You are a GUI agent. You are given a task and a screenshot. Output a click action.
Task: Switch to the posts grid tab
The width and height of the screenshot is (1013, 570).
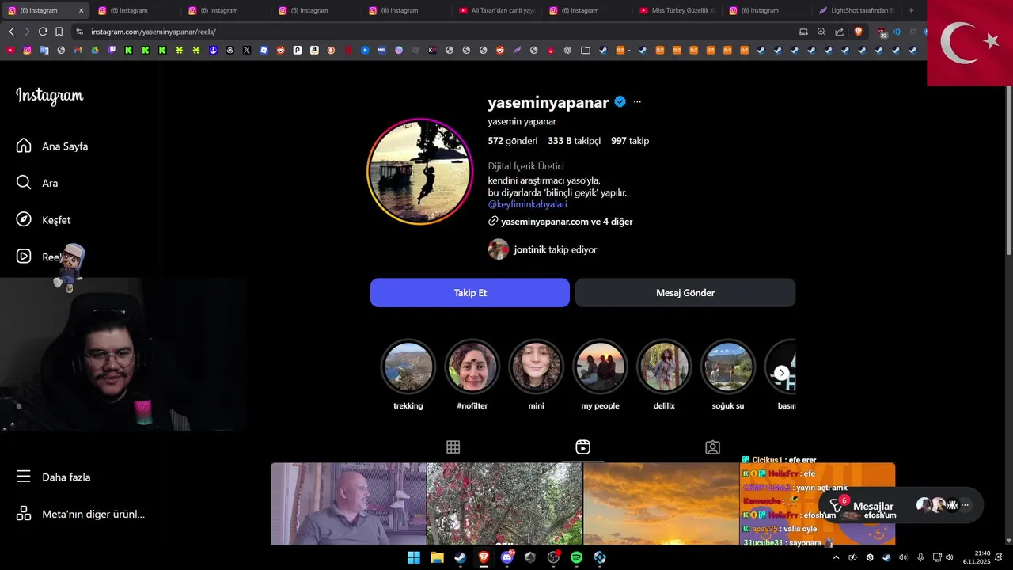click(453, 447)
